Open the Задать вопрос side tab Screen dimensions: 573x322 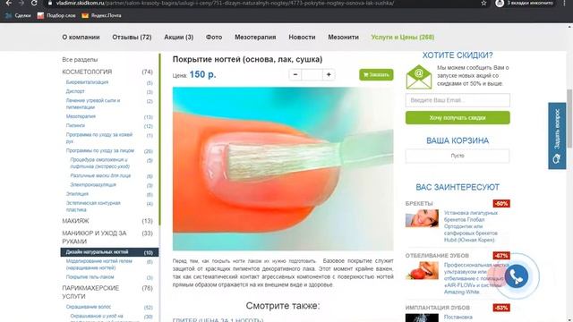click(557, 135)
